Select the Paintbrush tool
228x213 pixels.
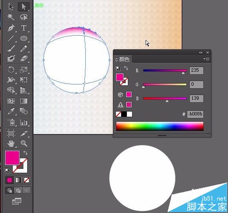[11, 48]
